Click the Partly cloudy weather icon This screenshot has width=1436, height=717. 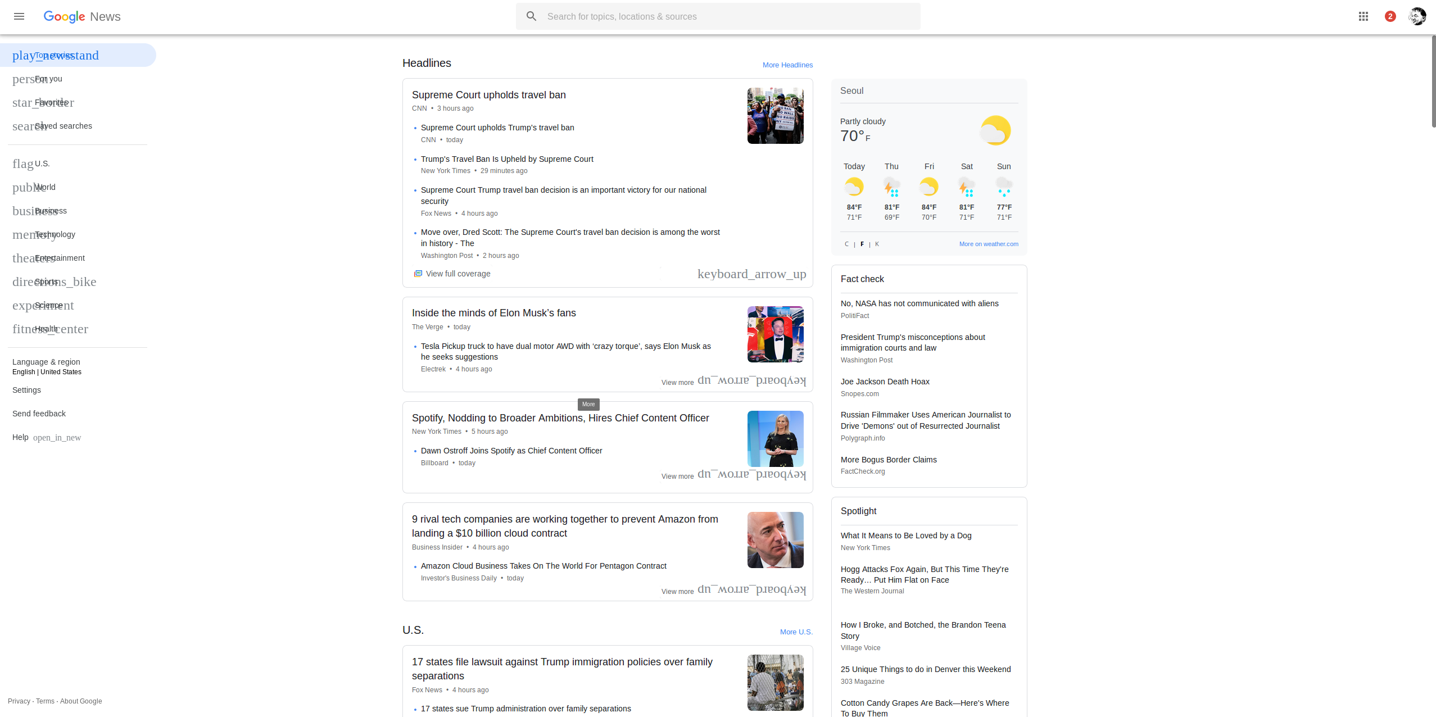(995, 130)
